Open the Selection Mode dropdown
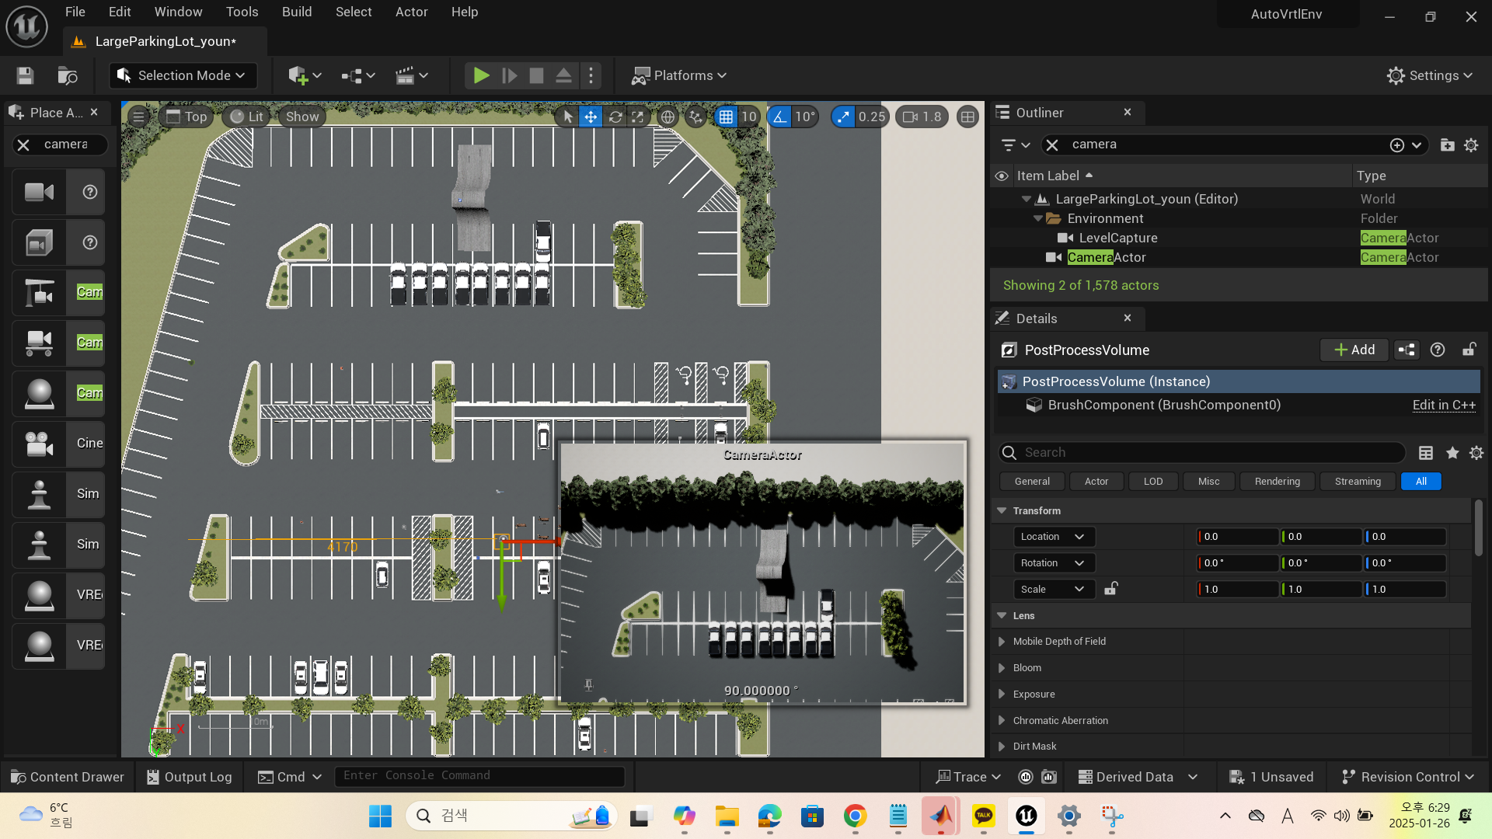The width and height of the screenshot is (1492, 839). coord(183,75)
